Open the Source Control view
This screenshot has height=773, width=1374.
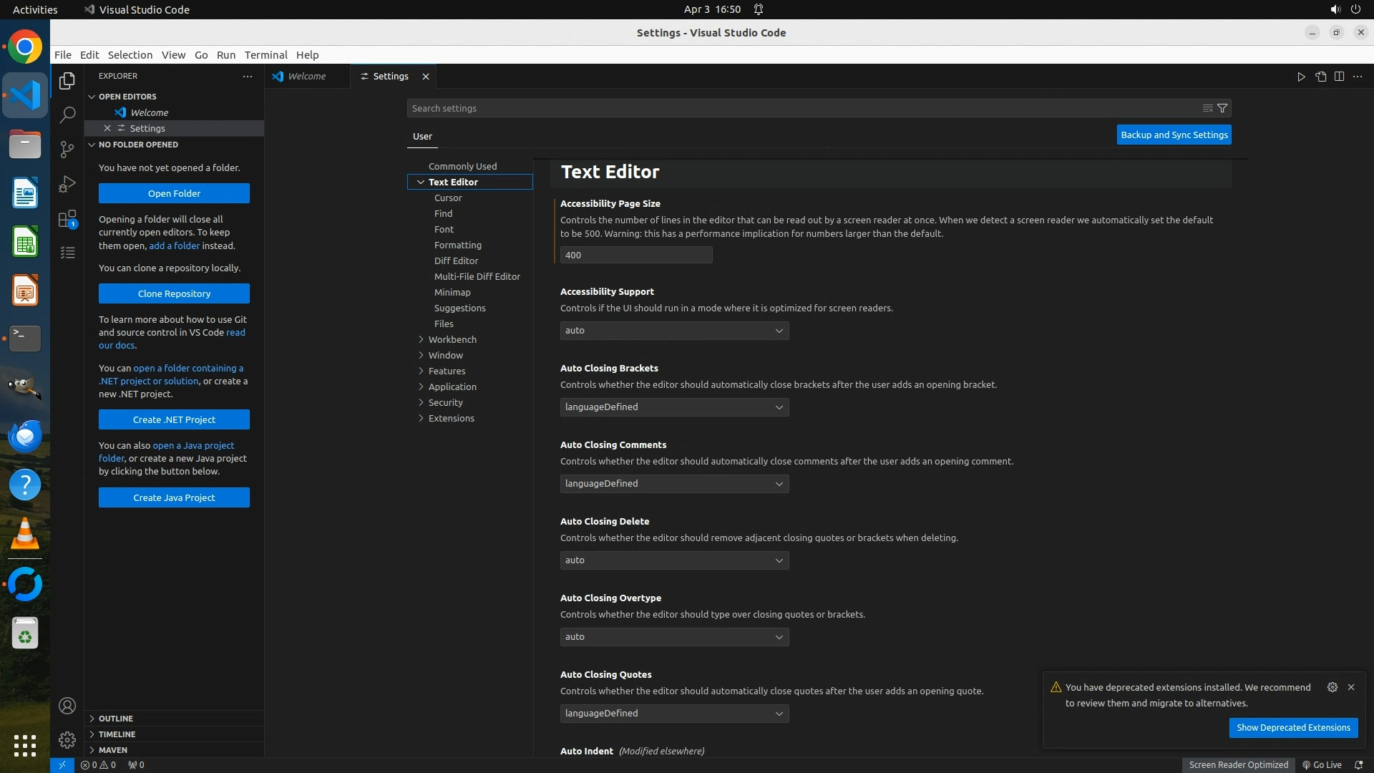(67, 149)
